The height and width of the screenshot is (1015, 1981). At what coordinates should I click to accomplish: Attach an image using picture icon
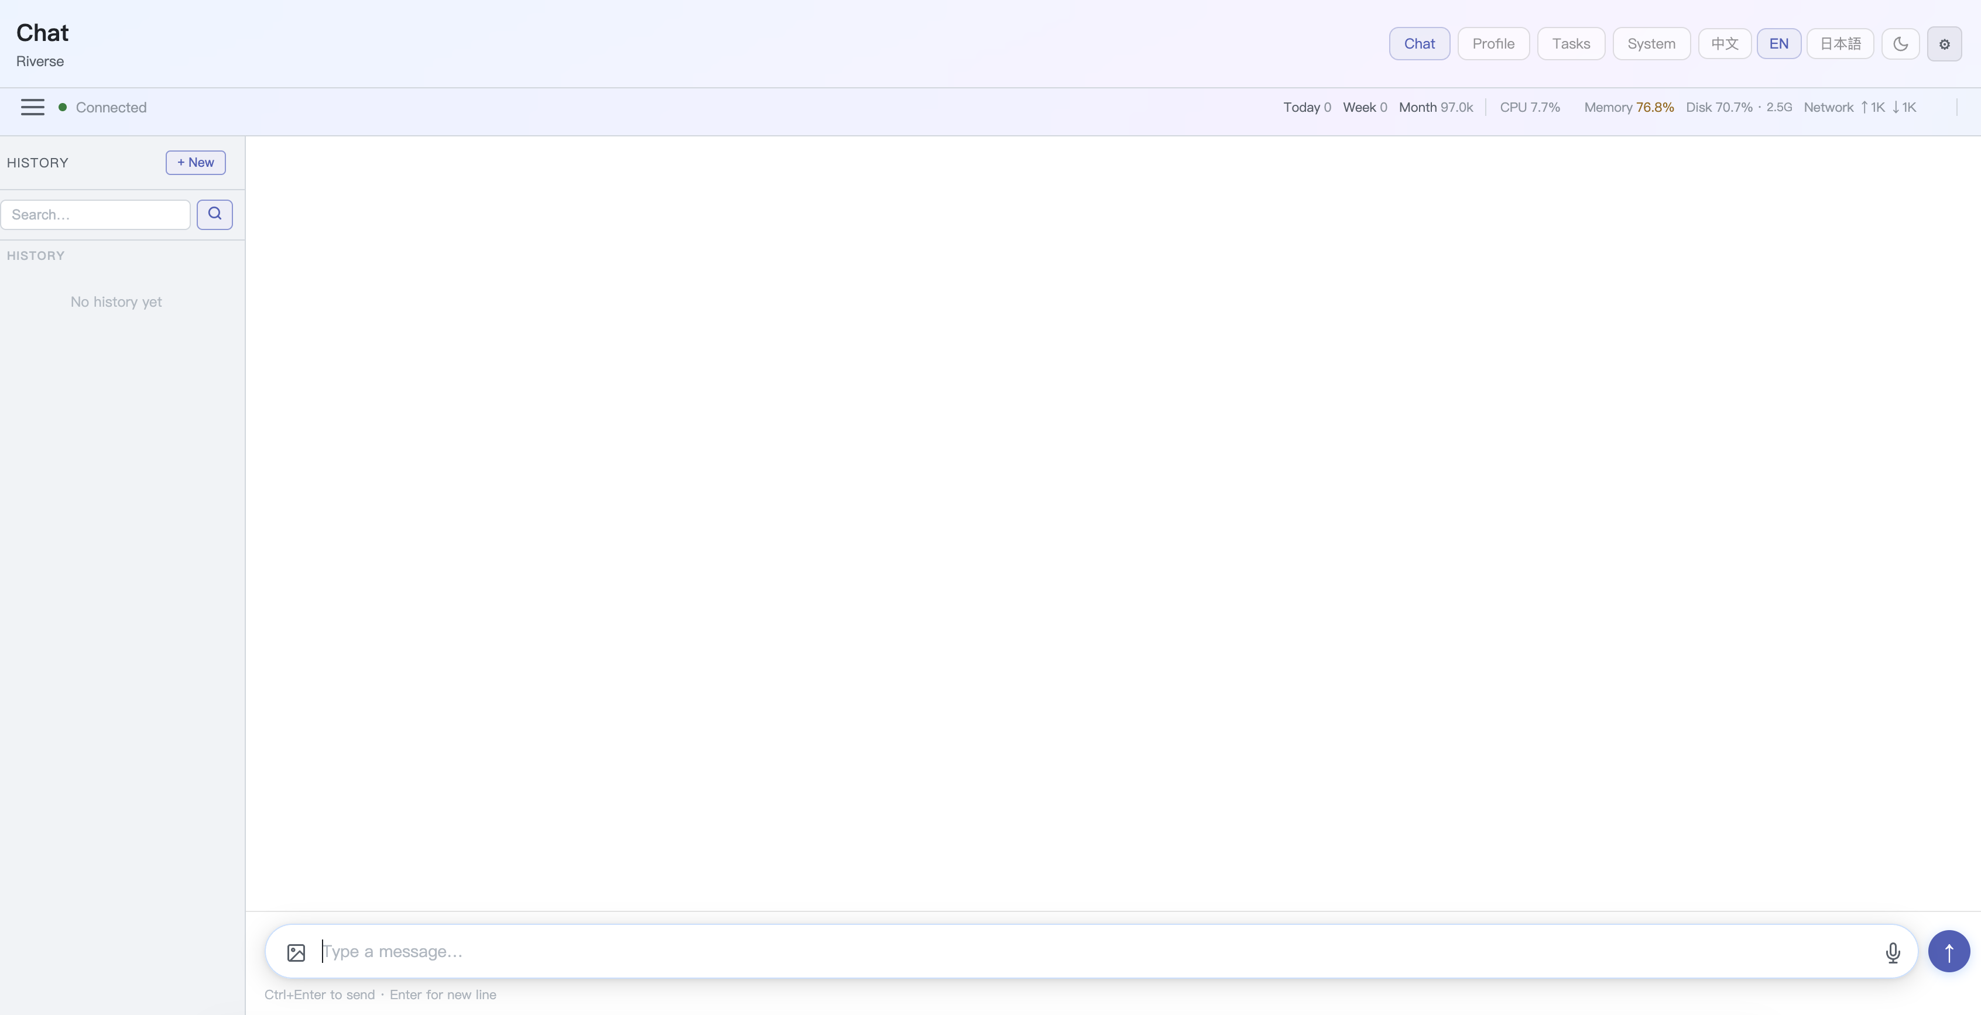click(x=296, y=952)
